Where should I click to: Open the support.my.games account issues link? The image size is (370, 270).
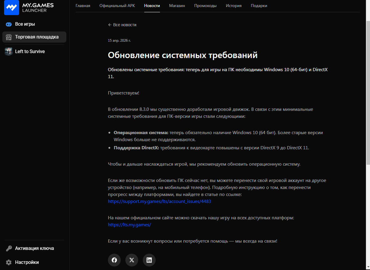(x=159, y=201)
